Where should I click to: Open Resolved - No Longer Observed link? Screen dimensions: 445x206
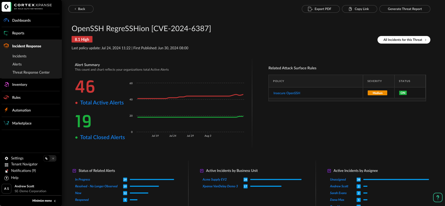tap(96, 186)
